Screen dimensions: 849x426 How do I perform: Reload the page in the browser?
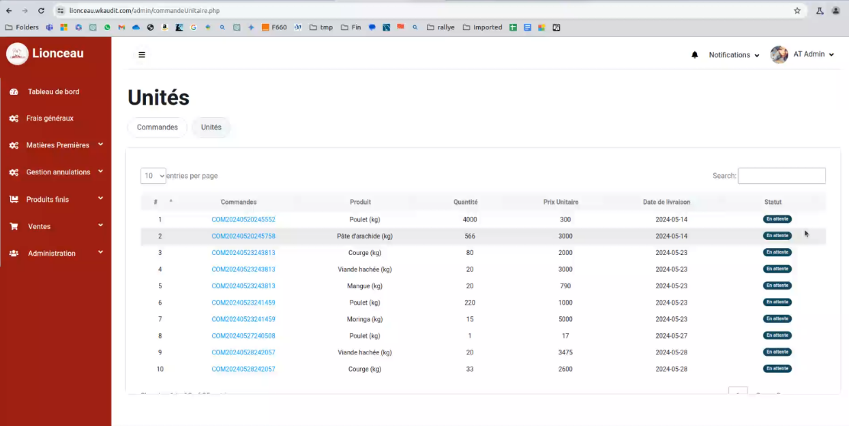tap(41, 11)
